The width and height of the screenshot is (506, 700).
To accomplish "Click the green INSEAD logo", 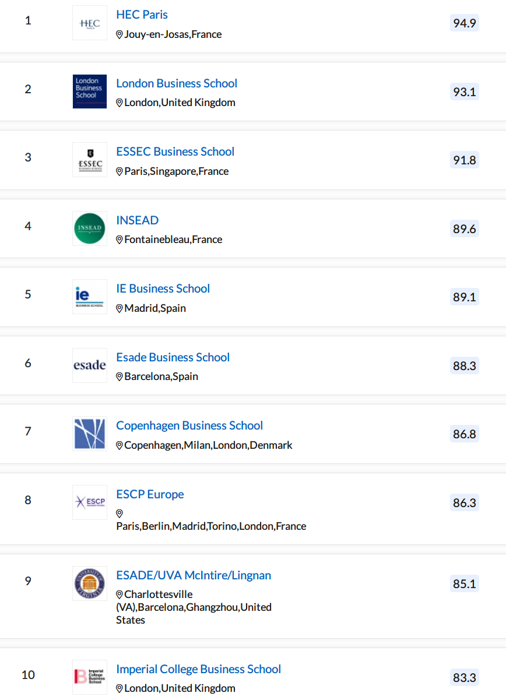I will coord(90,228).
